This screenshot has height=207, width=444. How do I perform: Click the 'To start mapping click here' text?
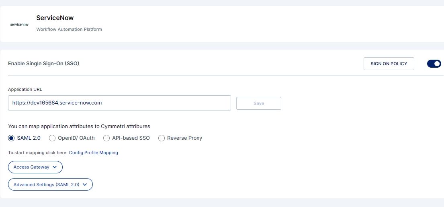[37, 153]
